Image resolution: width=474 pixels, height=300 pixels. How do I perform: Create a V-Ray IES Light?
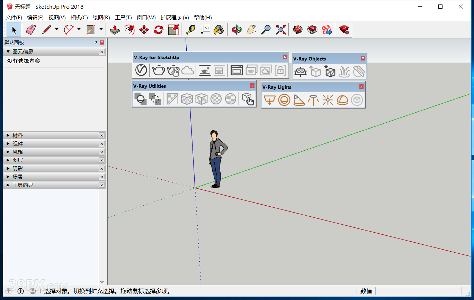click(x=313, y=100)
